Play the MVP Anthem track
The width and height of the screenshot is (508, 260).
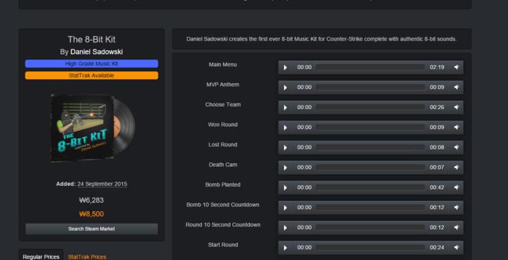coord(286,87)
